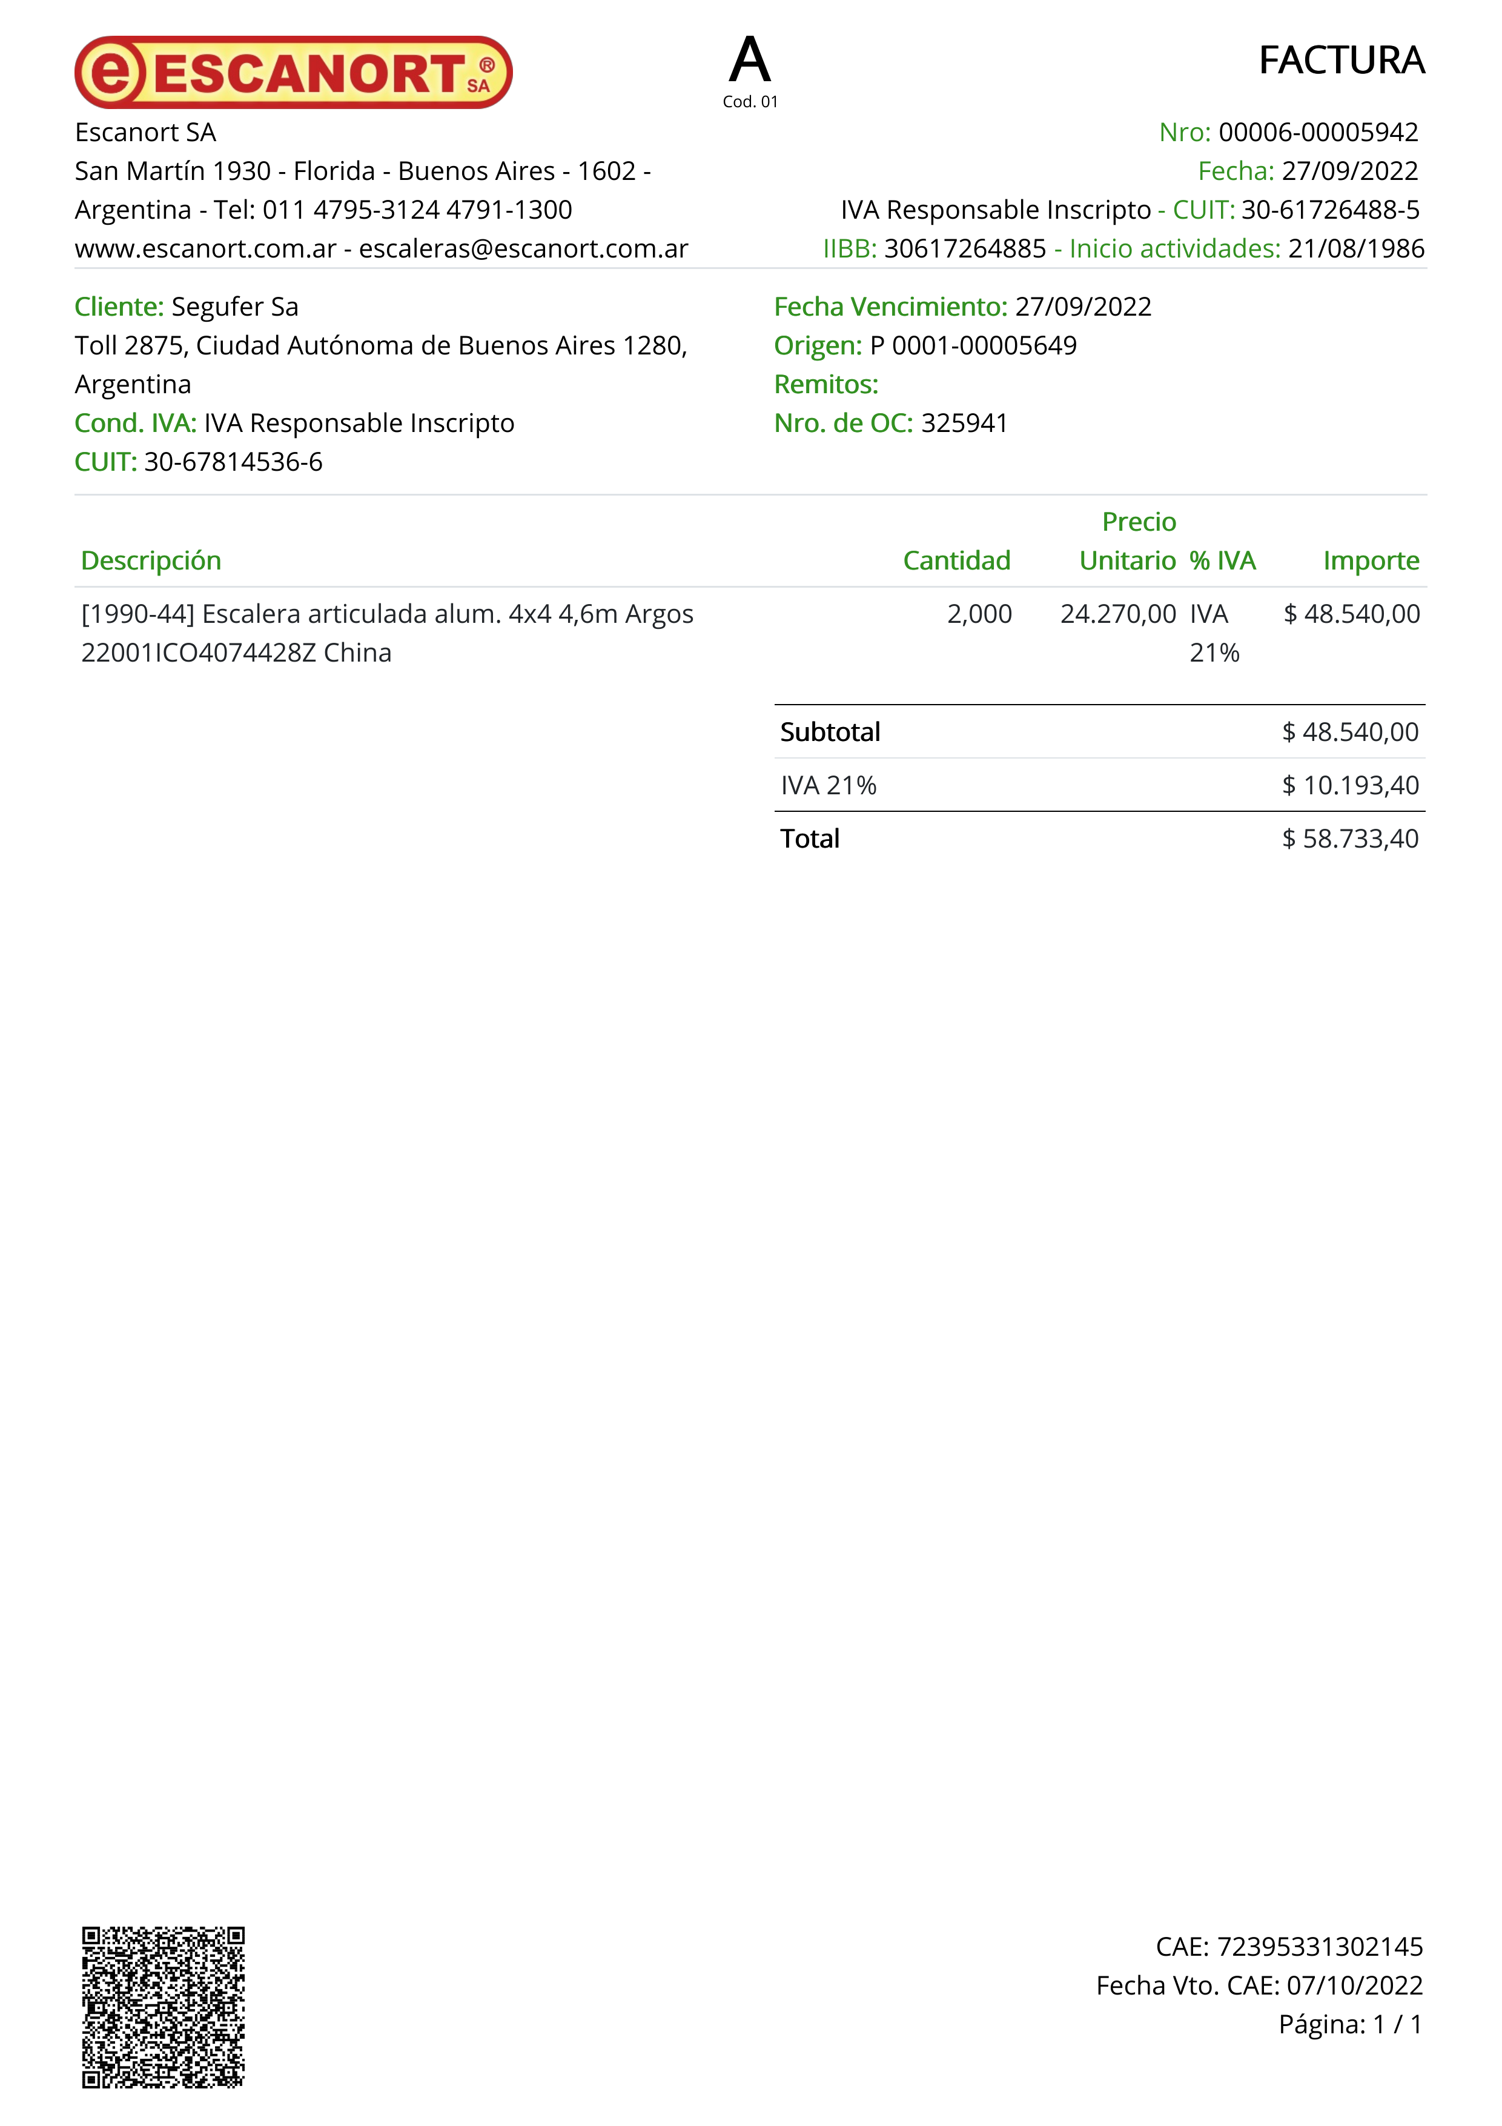Click the Importe column header
1502x2126 pixels.
pyautogui.click(x=1371, y=560)
